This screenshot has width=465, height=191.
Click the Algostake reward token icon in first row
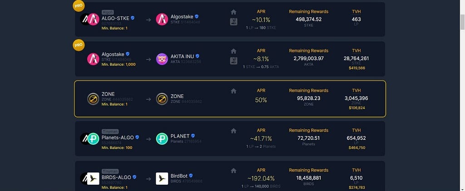(x=162, y=19)
